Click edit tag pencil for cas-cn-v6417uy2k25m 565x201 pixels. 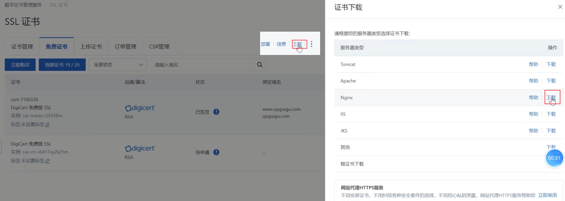(x=47, y=161)
